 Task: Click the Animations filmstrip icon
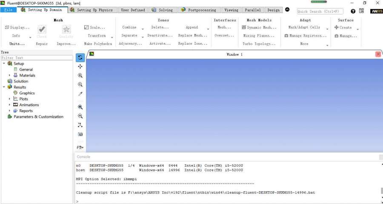[16, 105]
